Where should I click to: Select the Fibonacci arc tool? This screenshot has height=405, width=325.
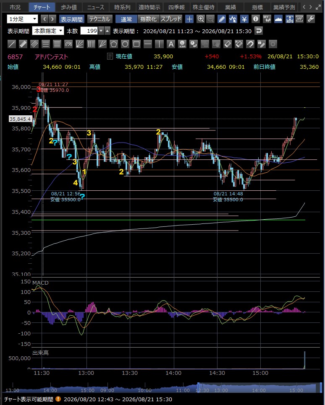click(68, 44)
